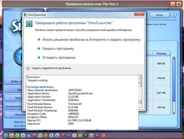
Task: Click launcher list scroll-up arrow
Action: tap(174, 57)
